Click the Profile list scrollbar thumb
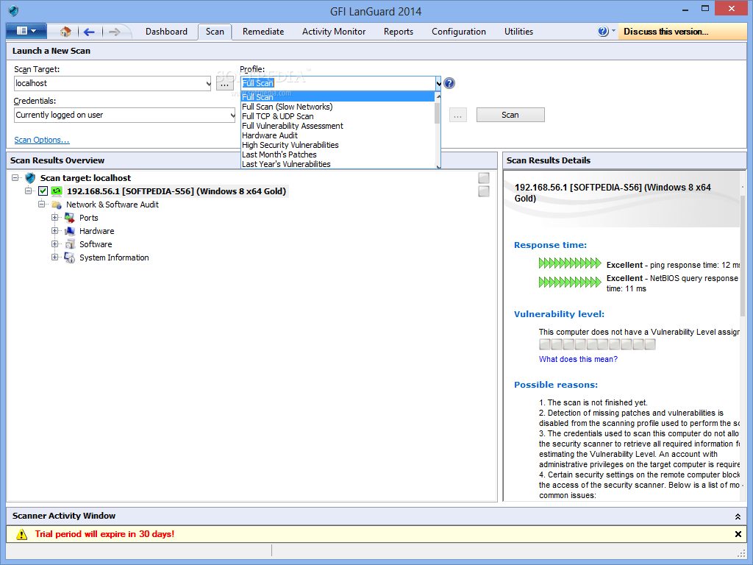Image resolution: width=753 pixels, height=565 pixels. (438, 113)
